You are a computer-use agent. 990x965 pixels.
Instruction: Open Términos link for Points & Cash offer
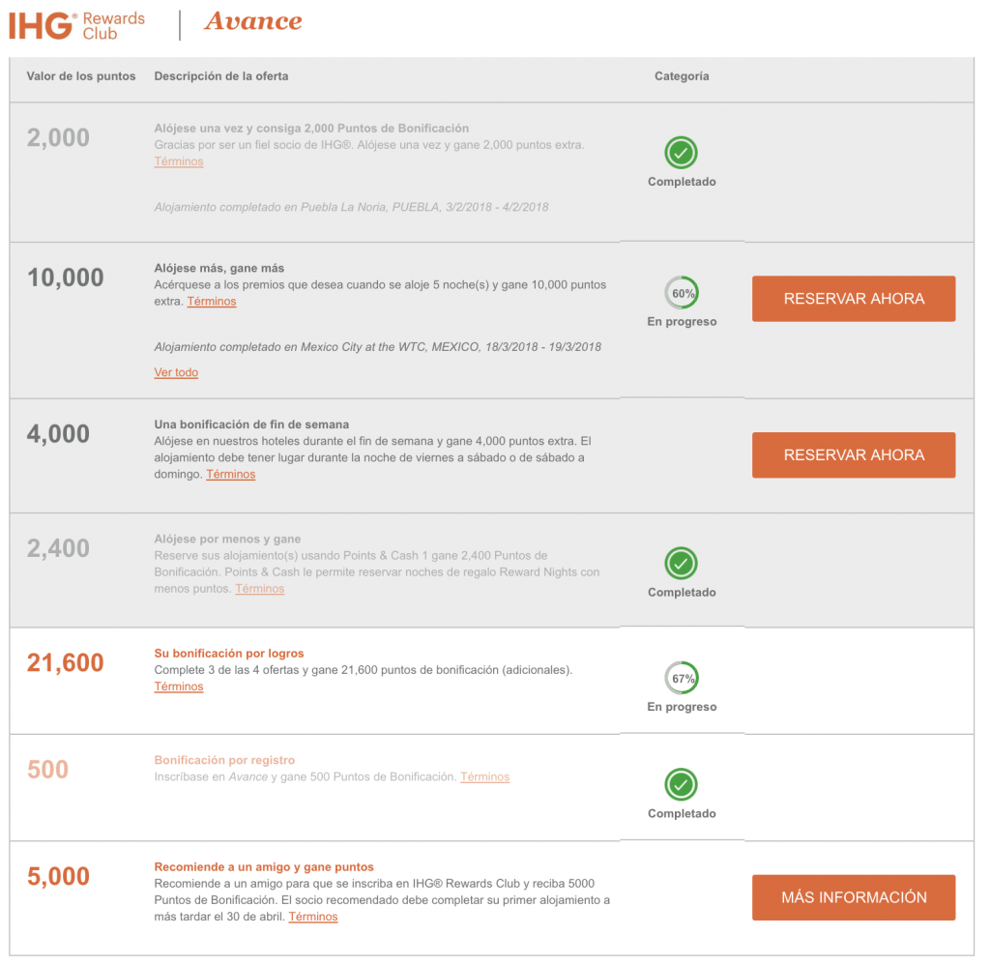click(259, 589)
